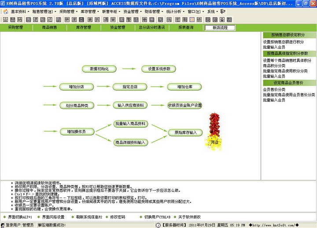Click the 商品详细资料输入 flow button
Image resolution: width=317 pixels, height=228 pixels.
[x=131, y=142]
